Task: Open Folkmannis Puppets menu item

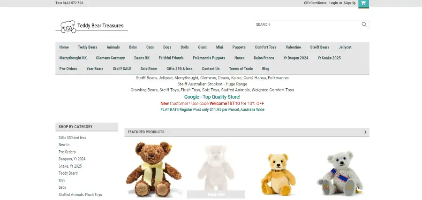Action: coord(209,58)
